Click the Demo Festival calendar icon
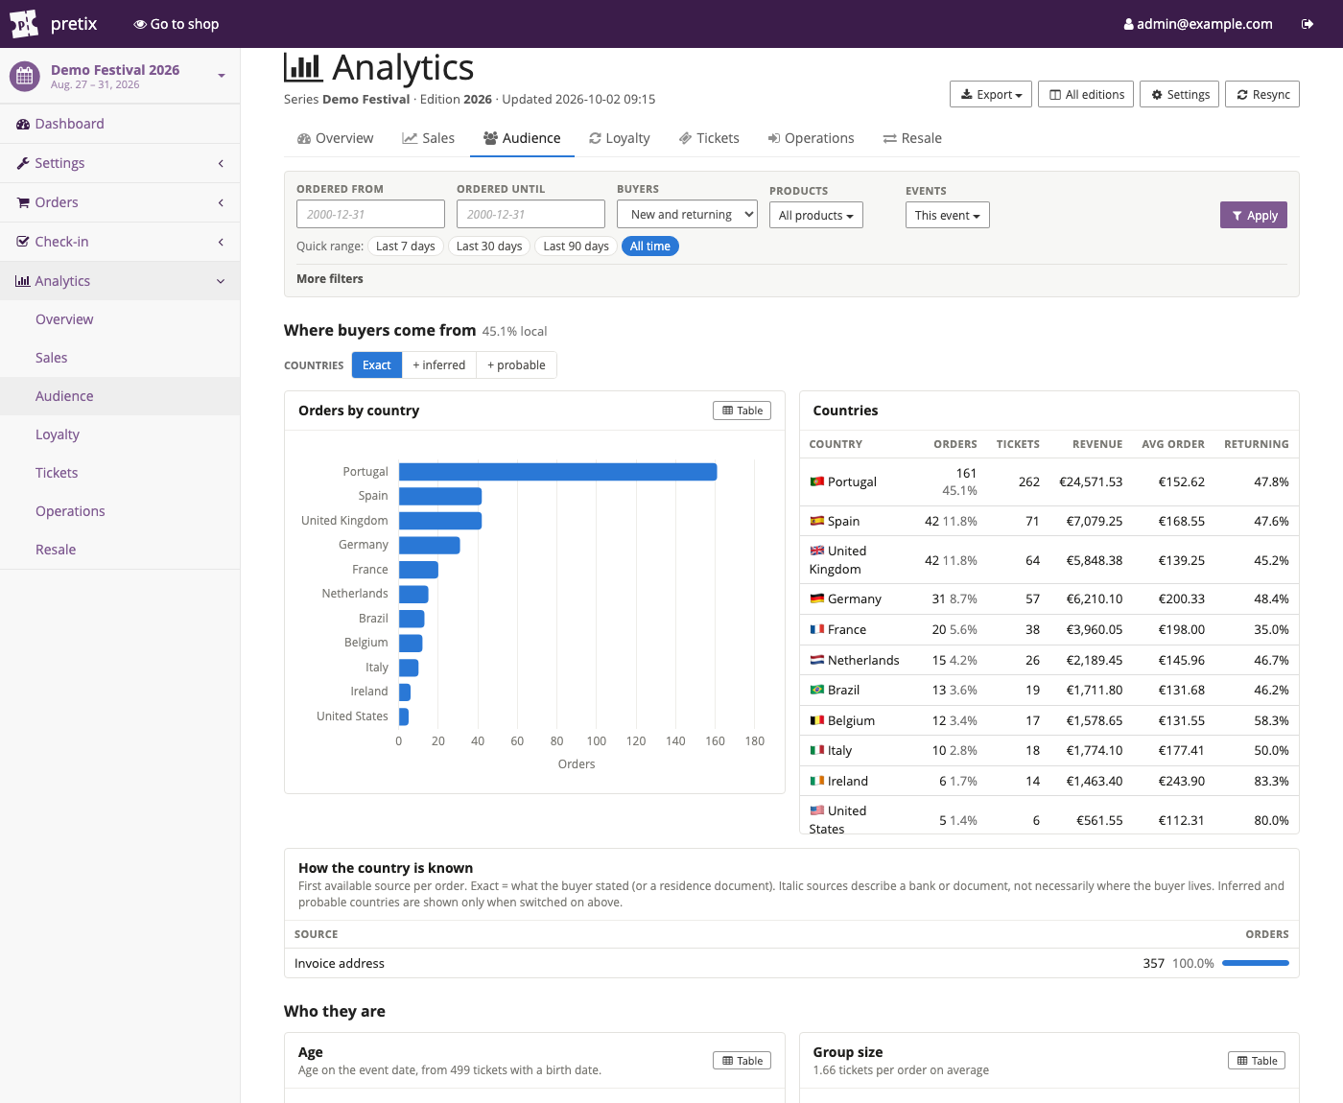 tap(25, 76)
